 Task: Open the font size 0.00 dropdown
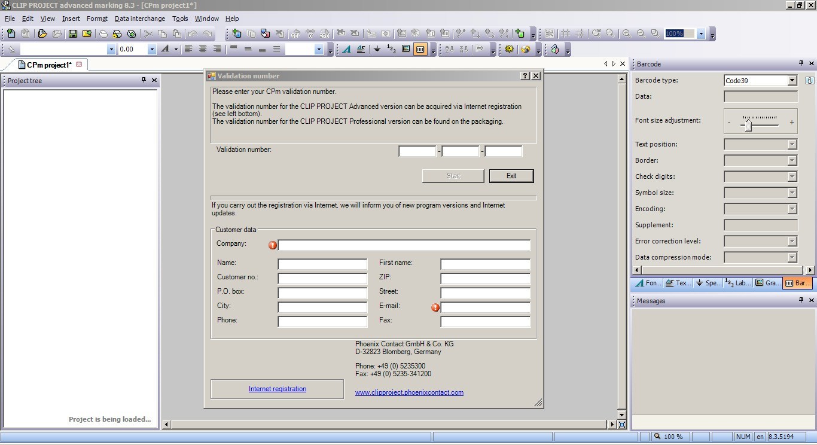pos(152,49)
